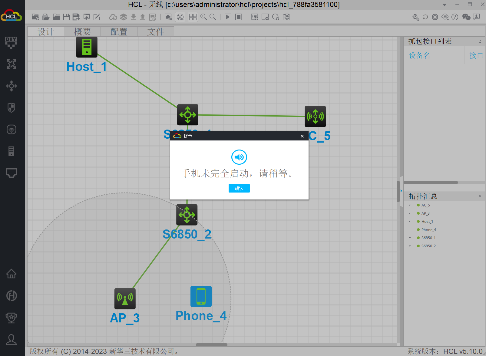Toggle the picture display eye icon
Image resolution: width=486 pixels, height=356 pixels.
click(x=168, y=17)
